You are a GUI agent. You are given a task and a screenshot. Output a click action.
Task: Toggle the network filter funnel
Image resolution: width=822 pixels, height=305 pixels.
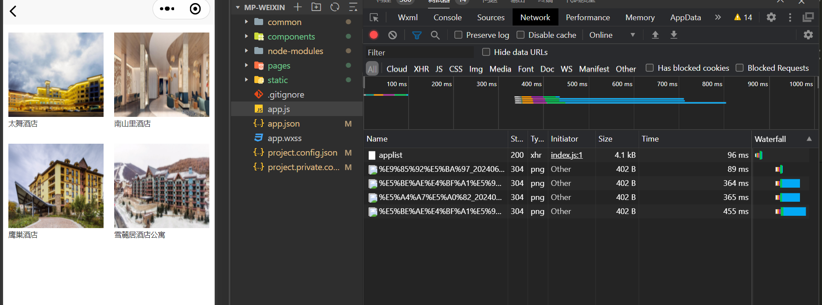pos(417,35)
